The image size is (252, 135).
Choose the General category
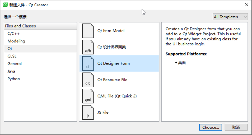click(x=40, y=64)
